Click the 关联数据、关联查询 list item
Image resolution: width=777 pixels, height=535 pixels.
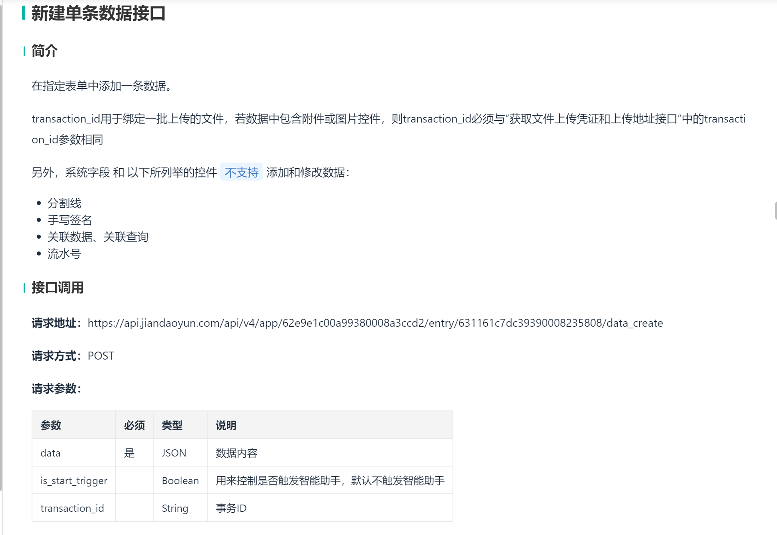coord(98,237)
